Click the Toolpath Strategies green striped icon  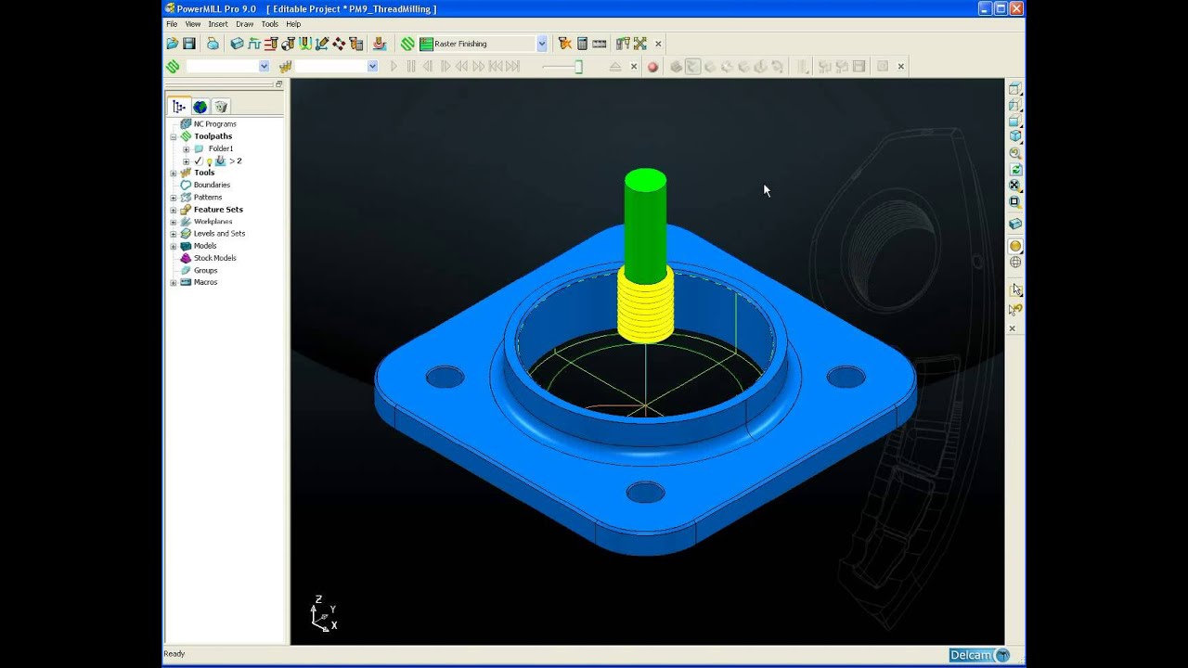point(407,44)
